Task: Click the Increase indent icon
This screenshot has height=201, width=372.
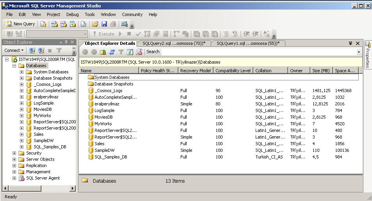Action: point(256,34)
